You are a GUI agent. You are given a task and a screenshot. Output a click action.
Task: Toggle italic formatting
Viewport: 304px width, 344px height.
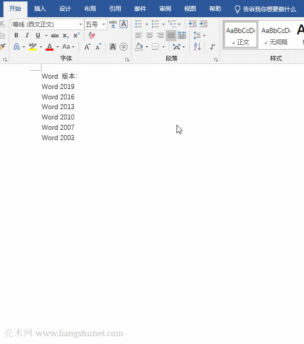pyautogui.click(x=27, y=35)
